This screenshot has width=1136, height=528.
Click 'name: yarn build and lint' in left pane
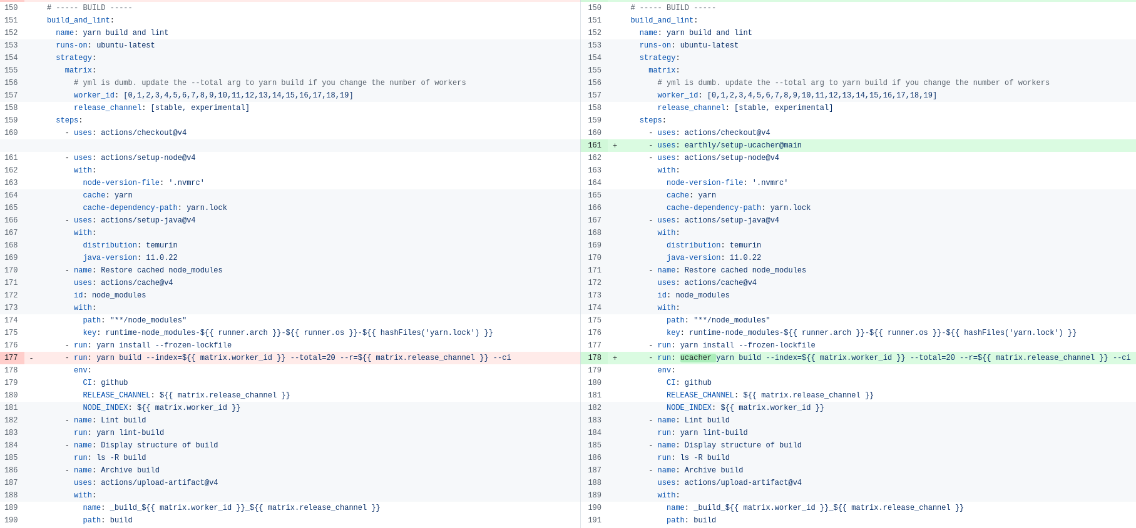point(112,32)
